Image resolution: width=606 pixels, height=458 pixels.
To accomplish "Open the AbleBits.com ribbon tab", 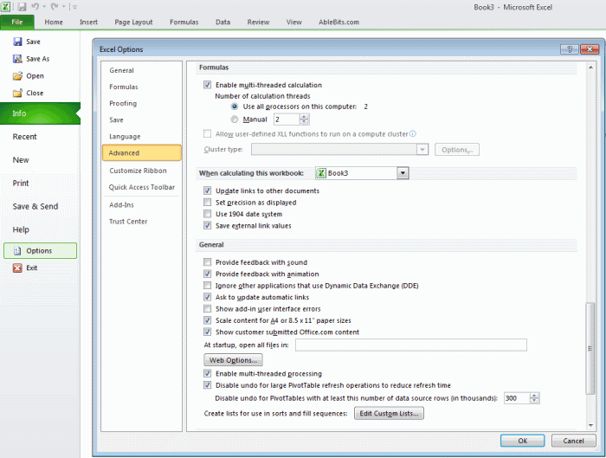I will tap(338, 22).
